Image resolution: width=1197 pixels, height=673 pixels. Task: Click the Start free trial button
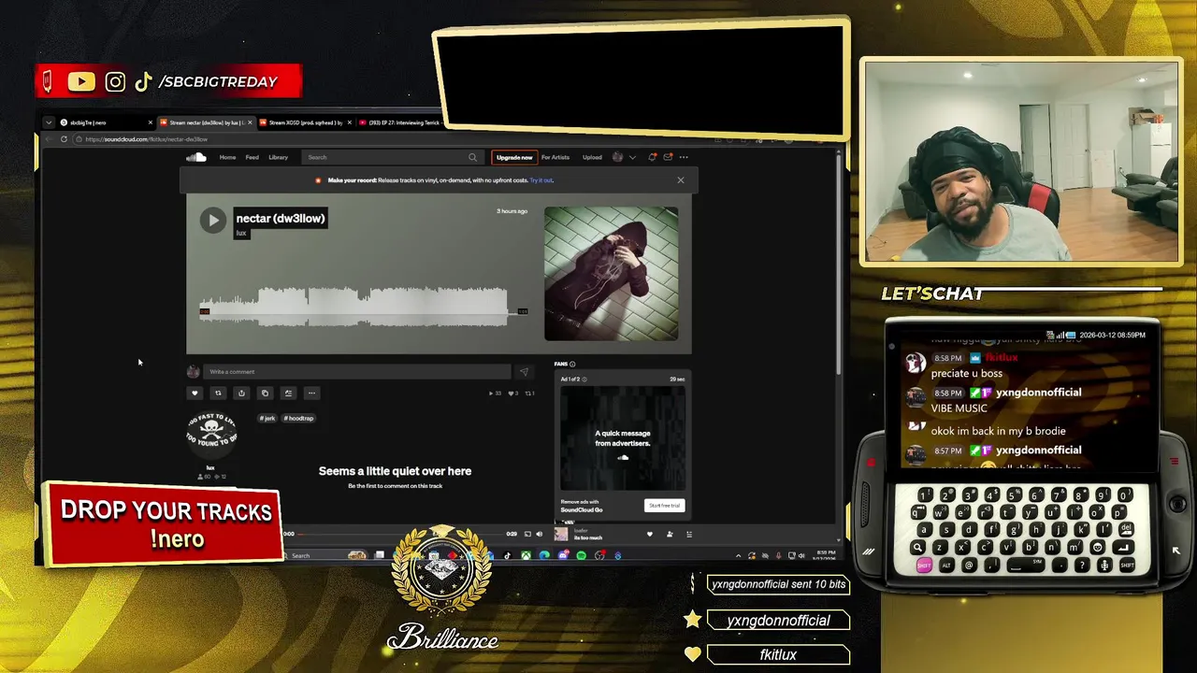[x=665, y=506]
